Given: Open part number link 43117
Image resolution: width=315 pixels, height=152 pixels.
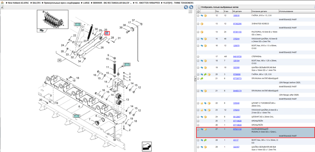Looking at the screenshot, I should 236,140.
